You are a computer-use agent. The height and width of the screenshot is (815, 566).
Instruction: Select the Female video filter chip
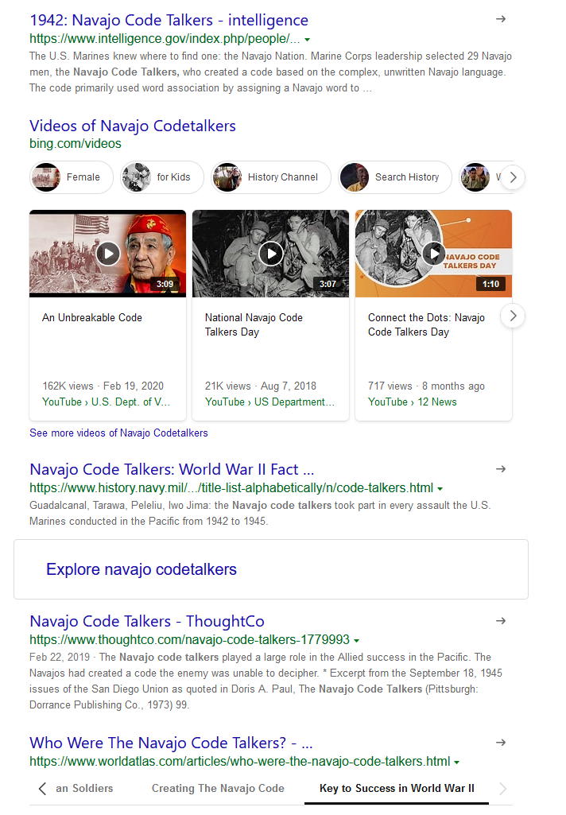pyautogui.click(x=72, y=177)
